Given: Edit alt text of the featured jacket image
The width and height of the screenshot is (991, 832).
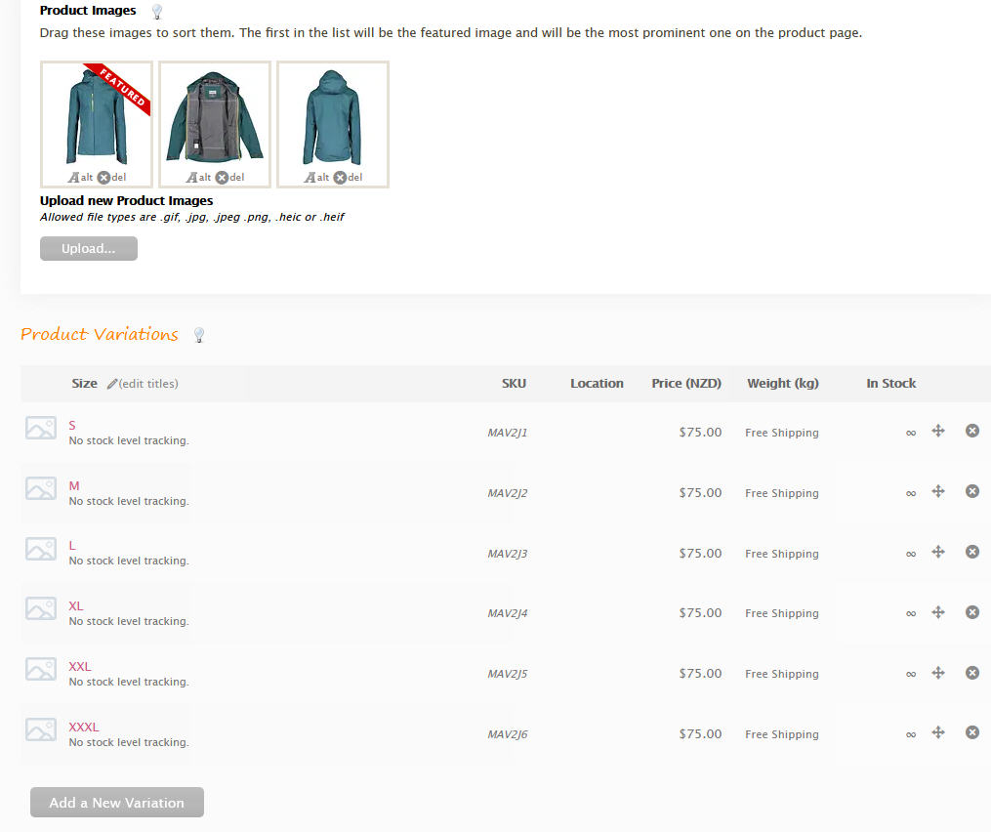Looking at the screenshot, I should point(80,178).
